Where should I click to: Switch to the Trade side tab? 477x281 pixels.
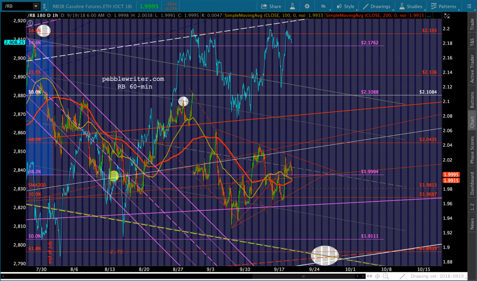[472, 24]
